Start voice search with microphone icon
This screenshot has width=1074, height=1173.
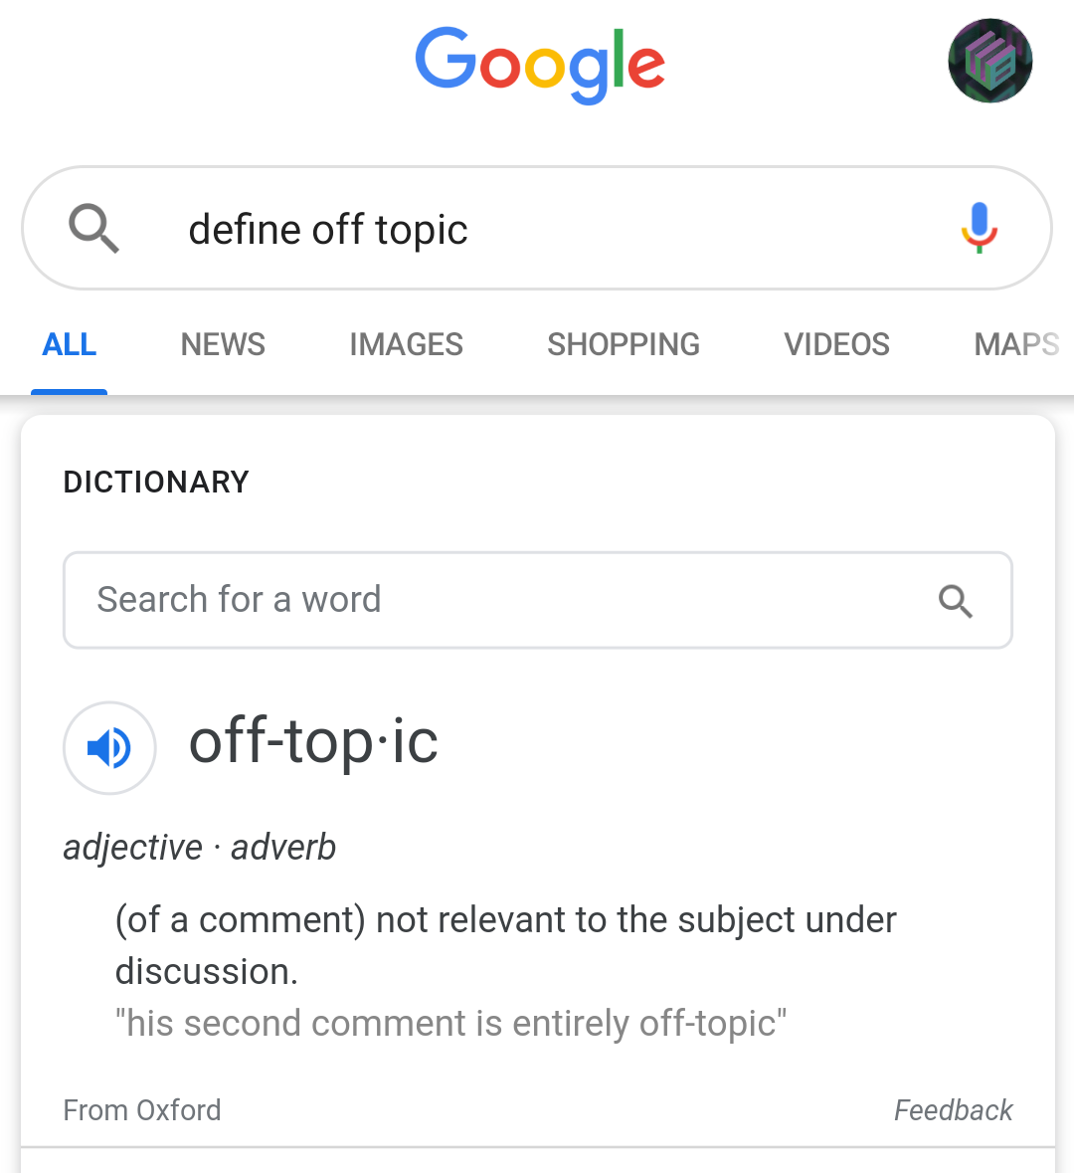tap(979, 228)
